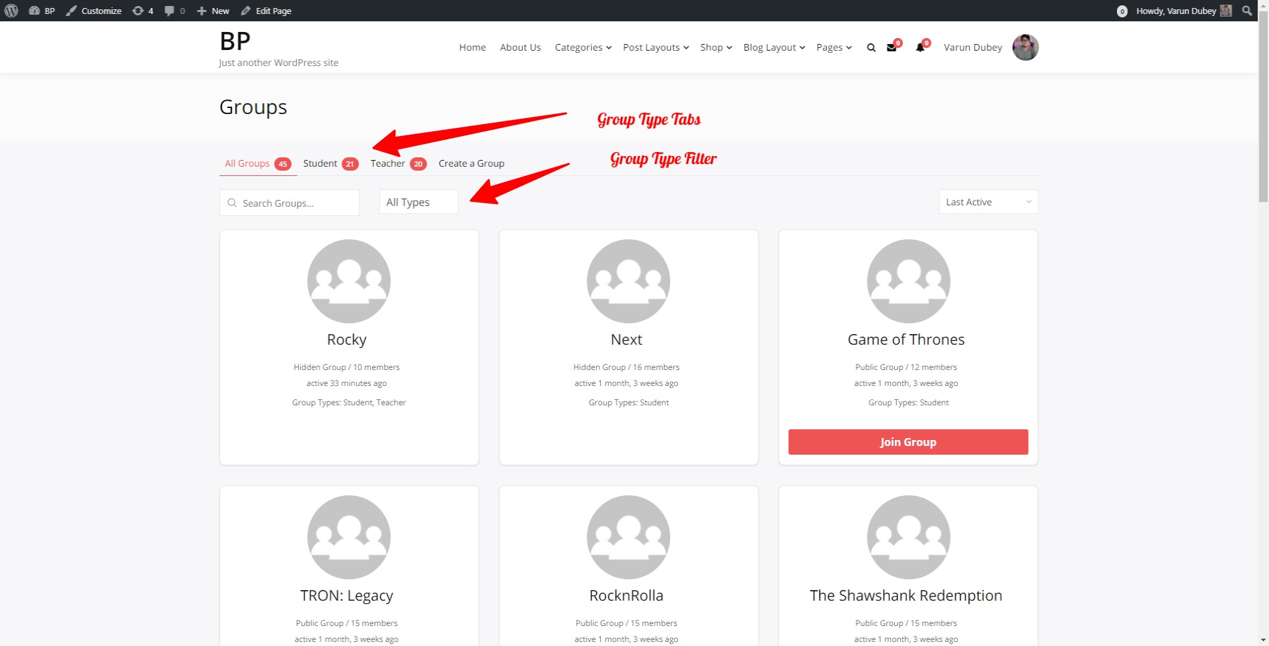Open the notifications bell icon
Screen dimensions: 1269x646
(x=920, y=47)
